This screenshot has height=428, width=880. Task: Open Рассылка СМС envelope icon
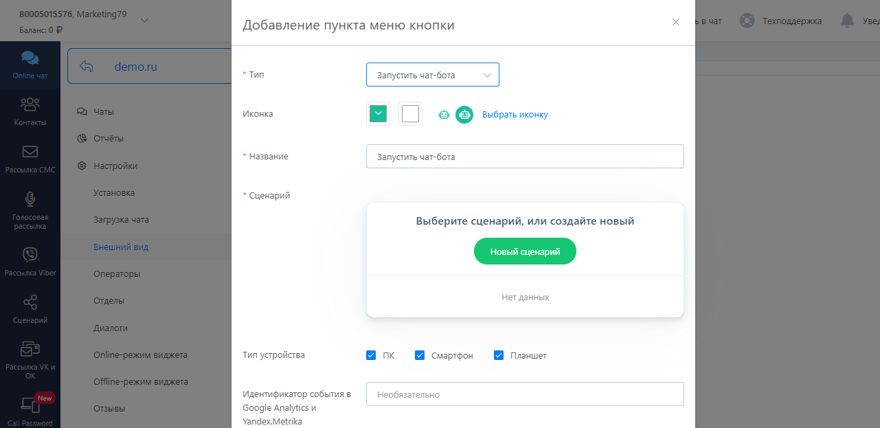[30, 152]
